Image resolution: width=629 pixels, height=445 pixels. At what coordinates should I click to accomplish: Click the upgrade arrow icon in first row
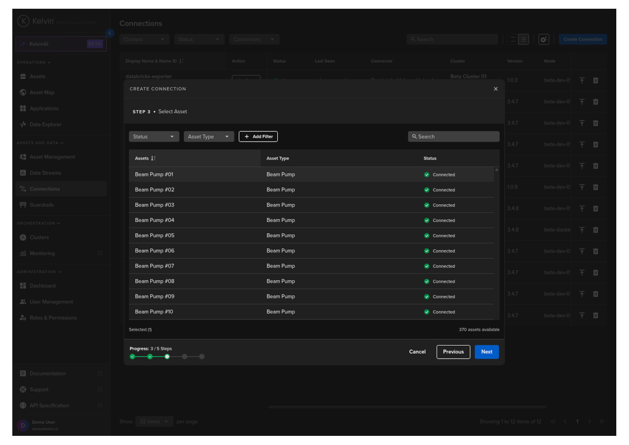[x=582, y=80]
